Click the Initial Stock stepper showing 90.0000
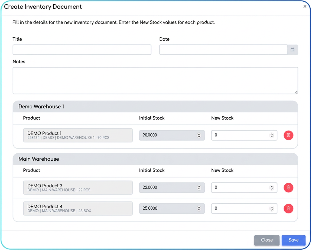The height and width of the screenshot is (251, 312). pos(199,135)
